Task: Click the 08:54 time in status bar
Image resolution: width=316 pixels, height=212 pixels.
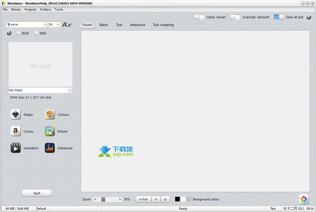Action: coord(310,208)
